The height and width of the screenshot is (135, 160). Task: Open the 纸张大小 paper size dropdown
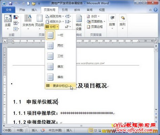[55, 21]
